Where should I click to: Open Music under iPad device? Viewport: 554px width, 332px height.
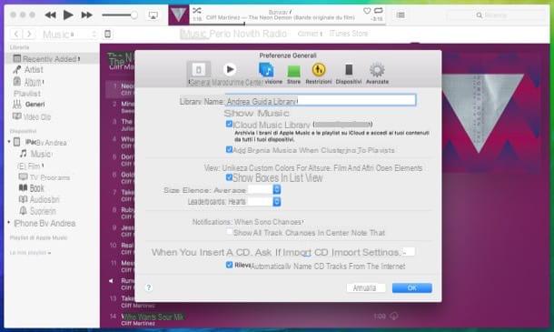point(41,154)
